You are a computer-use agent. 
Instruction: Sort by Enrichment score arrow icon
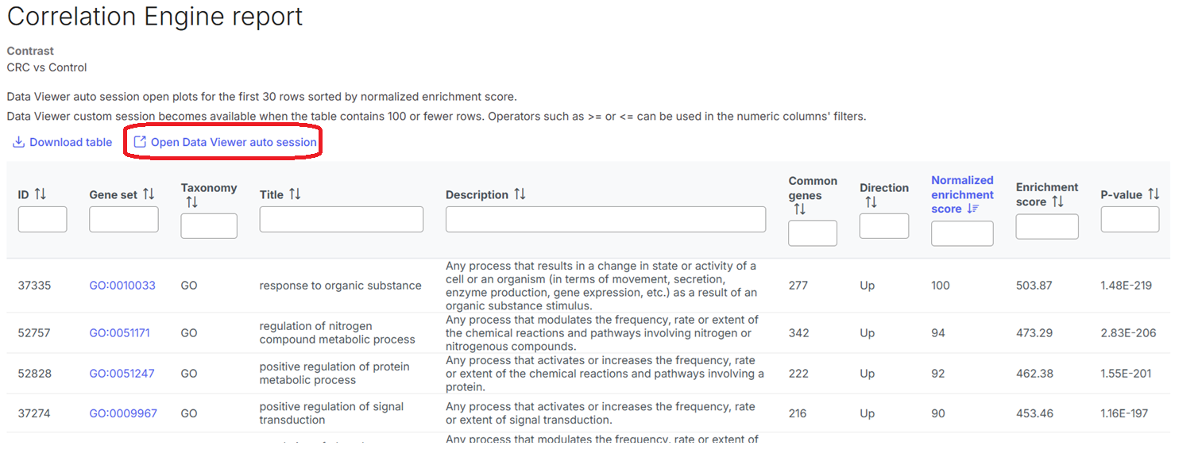pos(1057,202)
